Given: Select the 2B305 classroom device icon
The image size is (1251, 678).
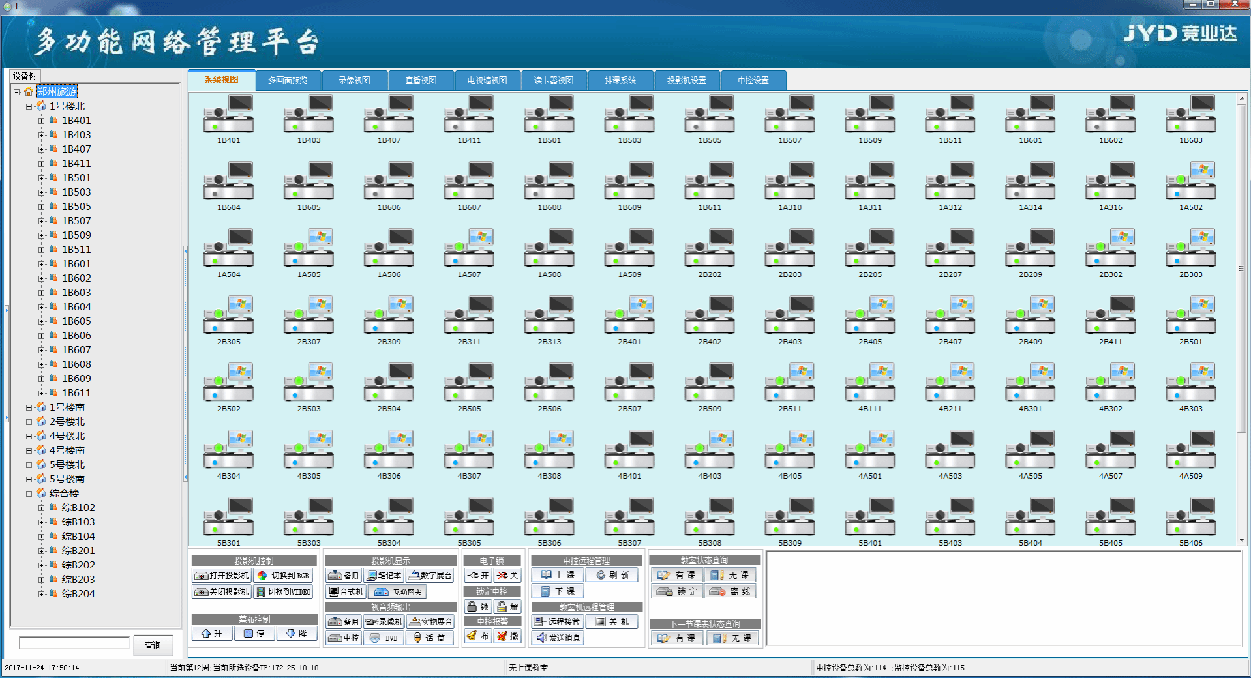Looking at the screenshot, I should (x=228, y=317).
